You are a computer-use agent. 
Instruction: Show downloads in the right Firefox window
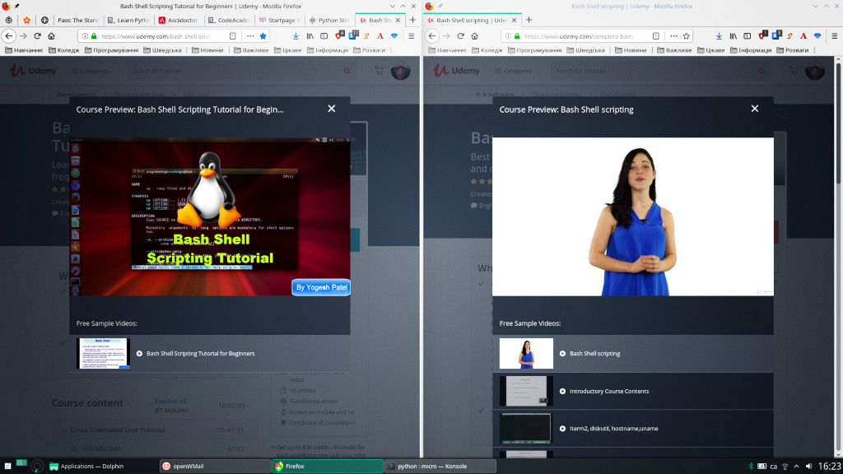[x=719, y=36]
